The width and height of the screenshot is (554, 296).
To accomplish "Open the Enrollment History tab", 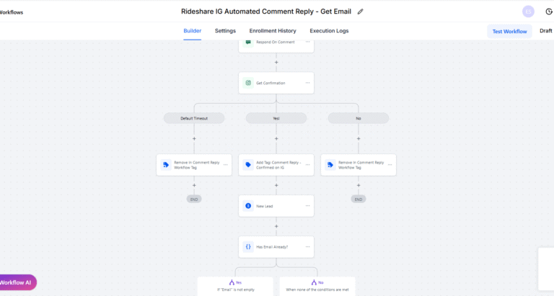I will tap(273, 31).
